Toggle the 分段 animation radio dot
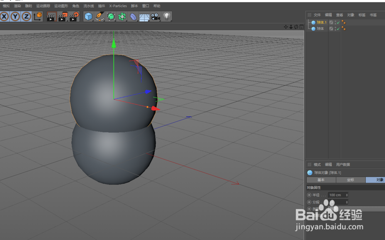 click(309, 202)
